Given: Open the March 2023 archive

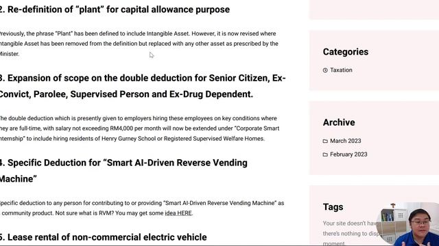Looking at the screenshot, I should (346, 141).
